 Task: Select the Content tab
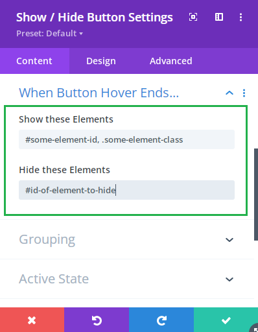point(34,61)
